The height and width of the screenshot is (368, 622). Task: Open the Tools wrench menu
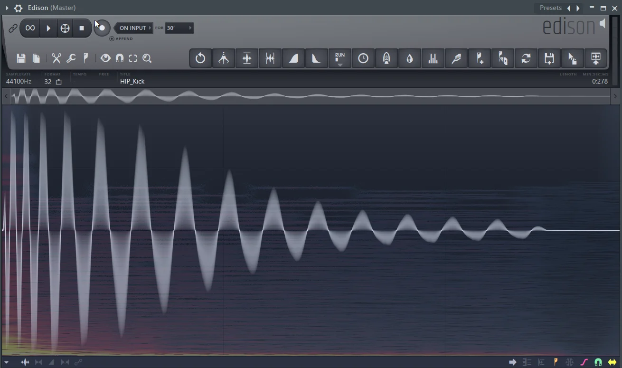tap(71, 58)
